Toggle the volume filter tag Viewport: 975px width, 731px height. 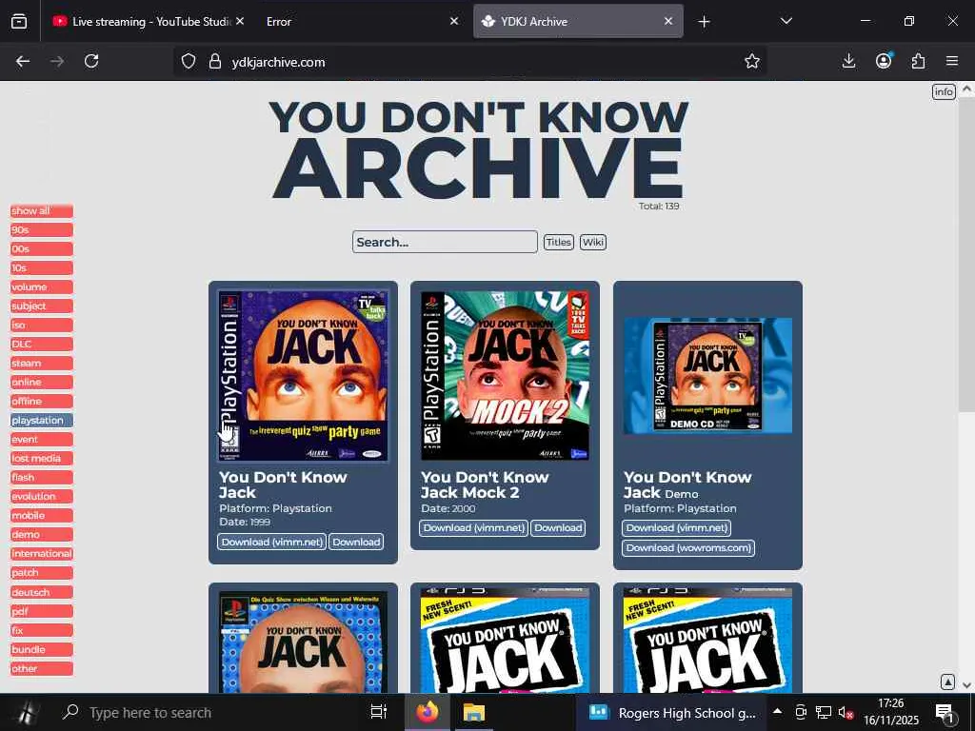click(42, 287)
